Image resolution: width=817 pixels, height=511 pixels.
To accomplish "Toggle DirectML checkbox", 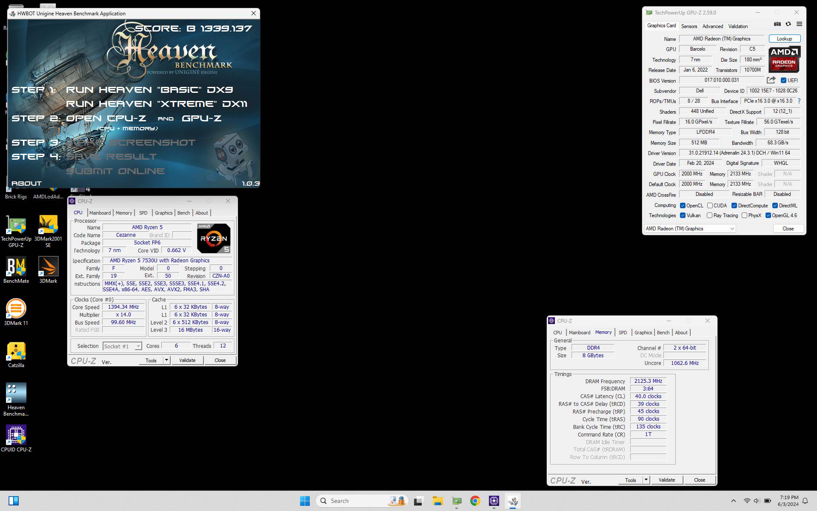I will pos(775,206).
